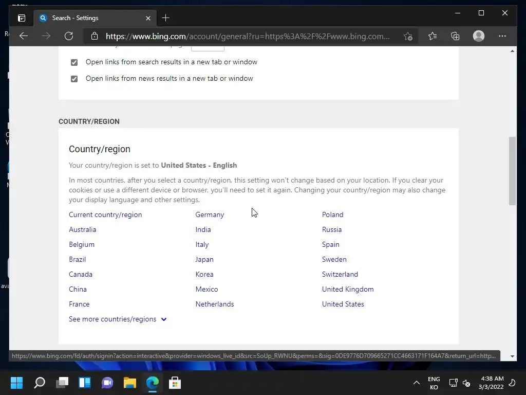
Task: Select China as country
Action: (x=78, y=289)
